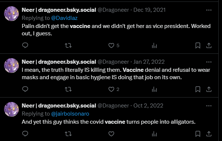The width and height of the screenshot is (222, 141).
Task: Like the tweet with 2 likes
Action: (111, 89)
